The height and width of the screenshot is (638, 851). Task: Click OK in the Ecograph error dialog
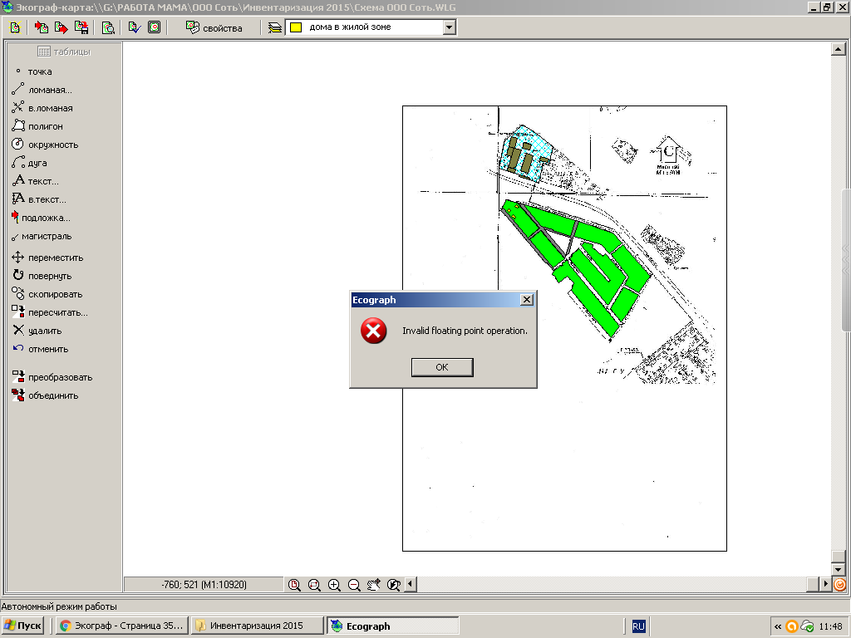(442, 367)
